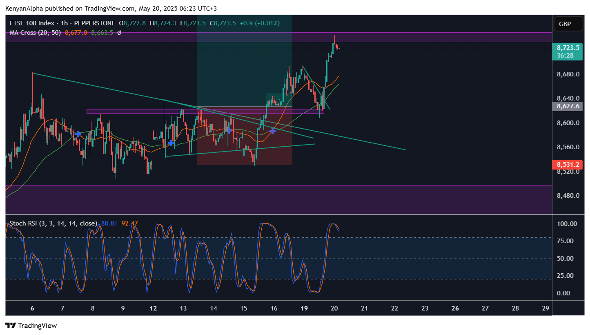
Task: Select the green profit zone of the position
Action: (245, 61)
